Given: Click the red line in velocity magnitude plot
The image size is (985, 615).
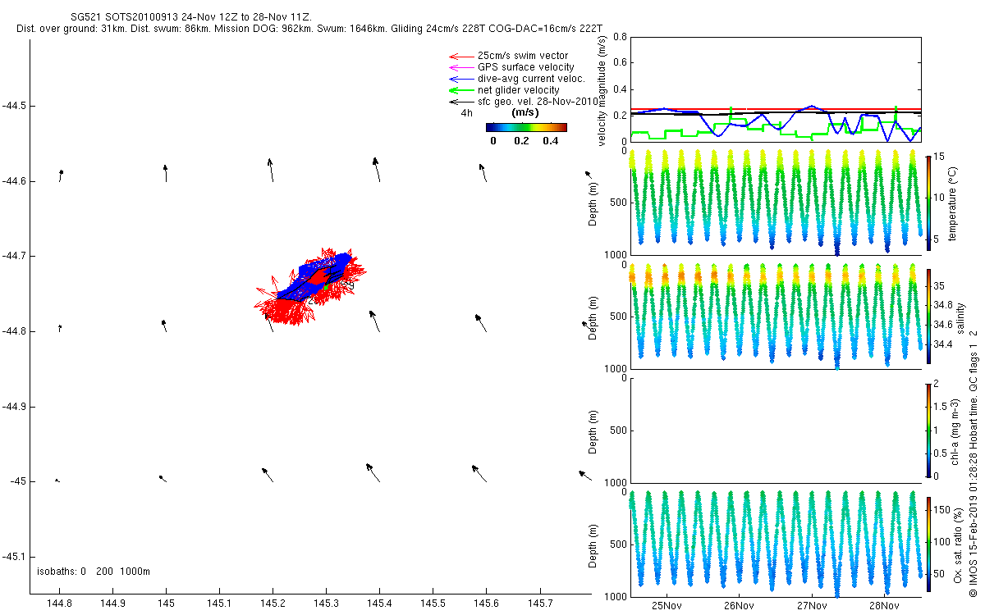Looking at the screenshot, I should click(775, 108).
